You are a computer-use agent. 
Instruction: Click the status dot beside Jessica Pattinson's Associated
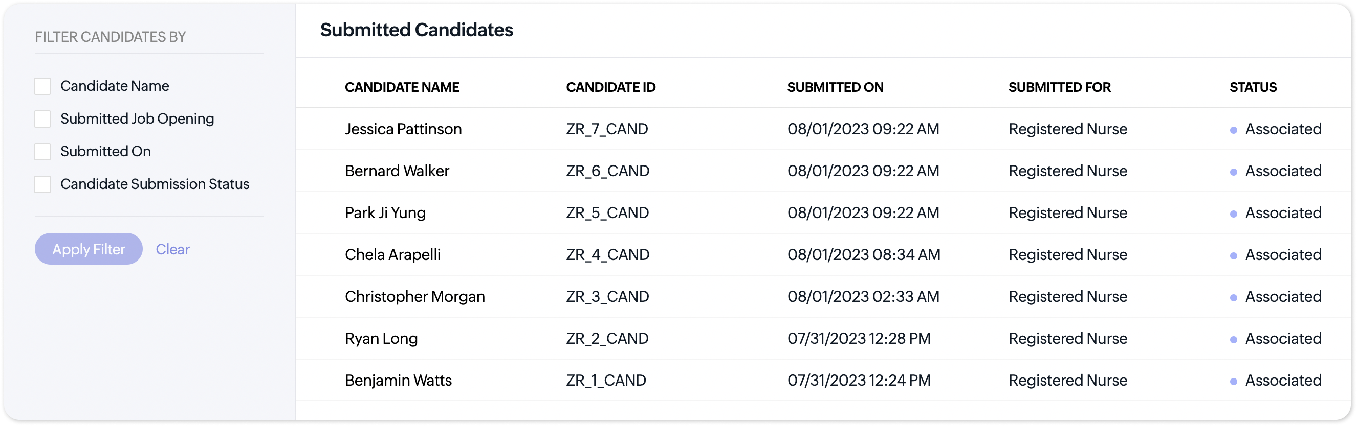pyautogui.click(x=1233, y=130)
